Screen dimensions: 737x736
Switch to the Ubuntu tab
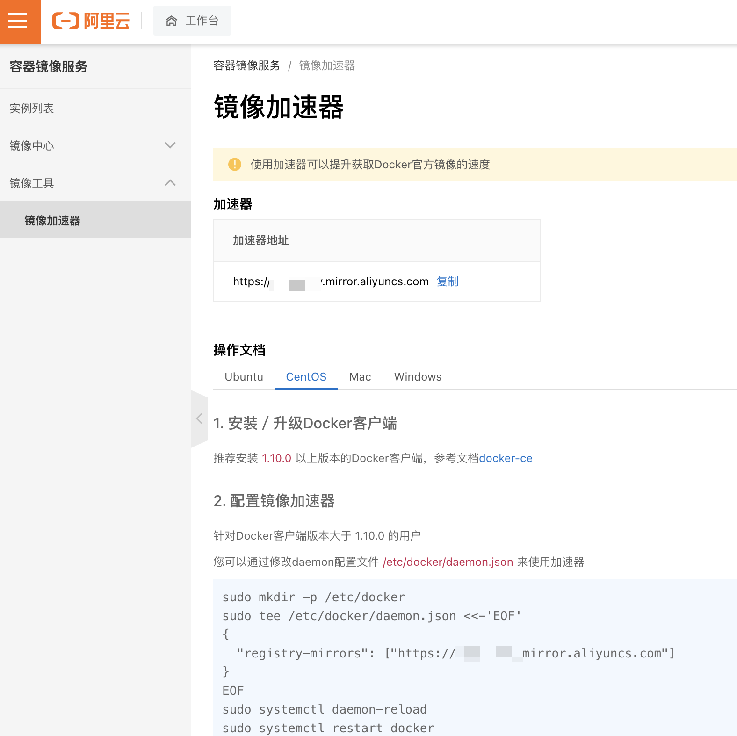(244, 377)
